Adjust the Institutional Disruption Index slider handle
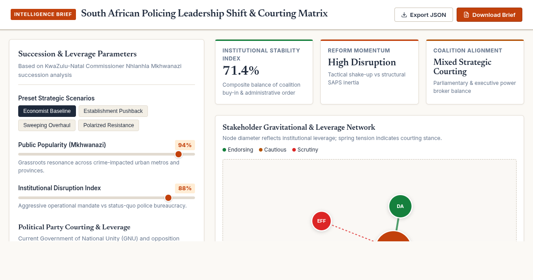Viewport: 533px width, 280px height. [168, 198]
